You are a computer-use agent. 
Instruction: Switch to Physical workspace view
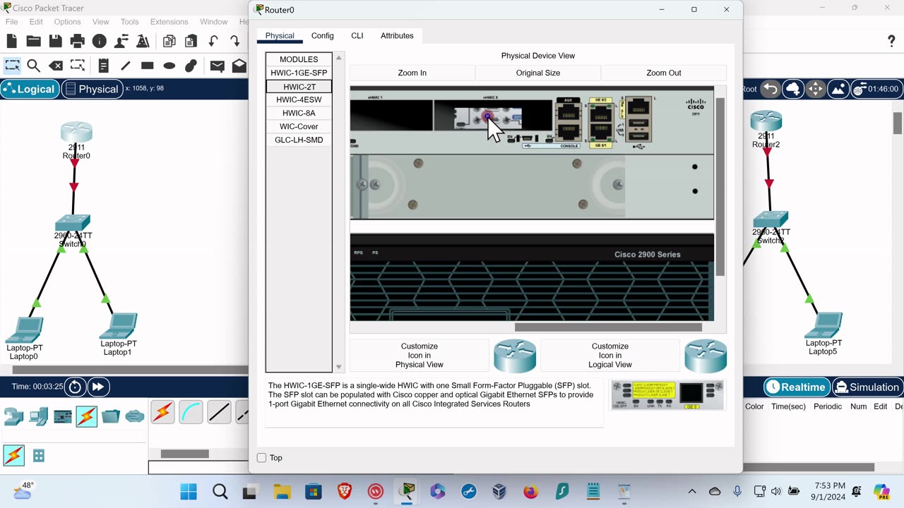(x=91, y=89)
